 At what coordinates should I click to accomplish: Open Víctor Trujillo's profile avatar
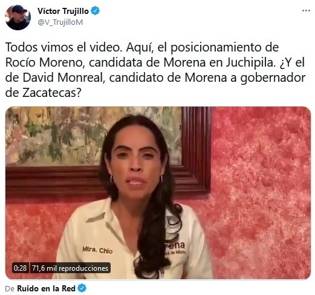coord(18,18)
